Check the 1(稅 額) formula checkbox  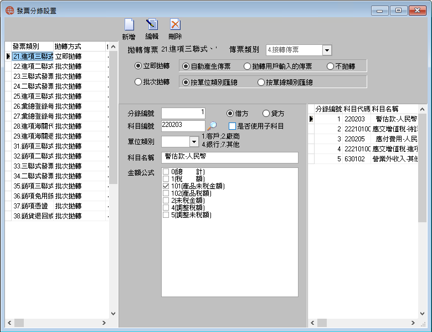click(166, 178)
